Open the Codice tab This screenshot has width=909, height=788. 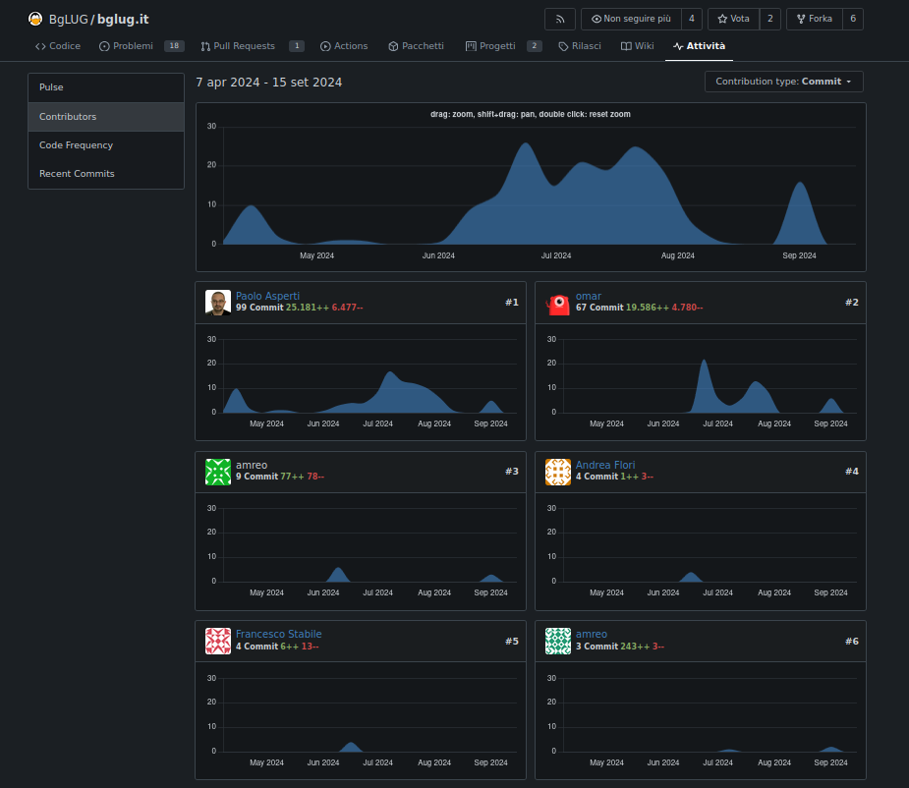pyautogui.click(x=58, y=46)
